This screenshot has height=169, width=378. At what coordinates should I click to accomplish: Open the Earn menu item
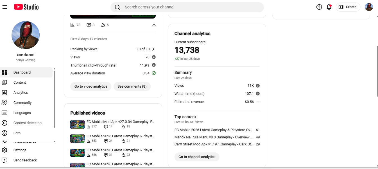point(26,133)
